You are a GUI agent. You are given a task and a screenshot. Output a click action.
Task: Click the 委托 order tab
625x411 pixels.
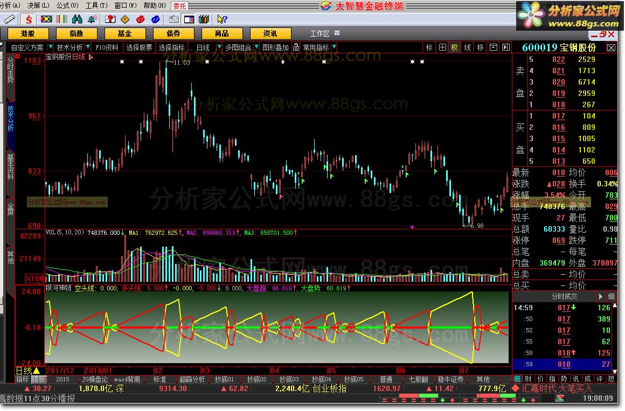pyautogui.click(x=180, y=6)
